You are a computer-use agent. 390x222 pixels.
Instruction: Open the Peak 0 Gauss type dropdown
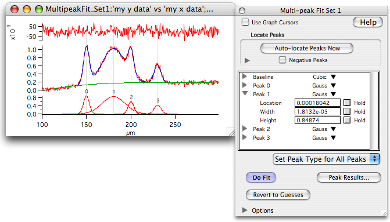[333, 86]
